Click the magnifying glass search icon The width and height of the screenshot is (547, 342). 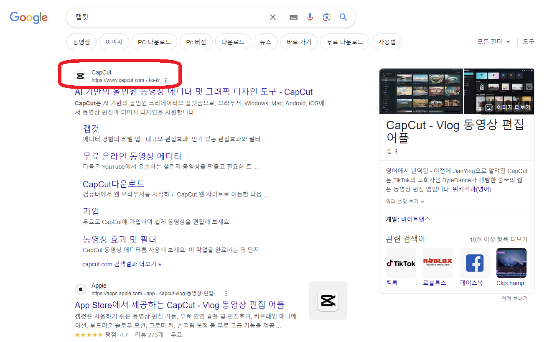(343, 17)
